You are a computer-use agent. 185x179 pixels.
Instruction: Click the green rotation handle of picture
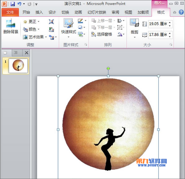[x=108, y=69]
